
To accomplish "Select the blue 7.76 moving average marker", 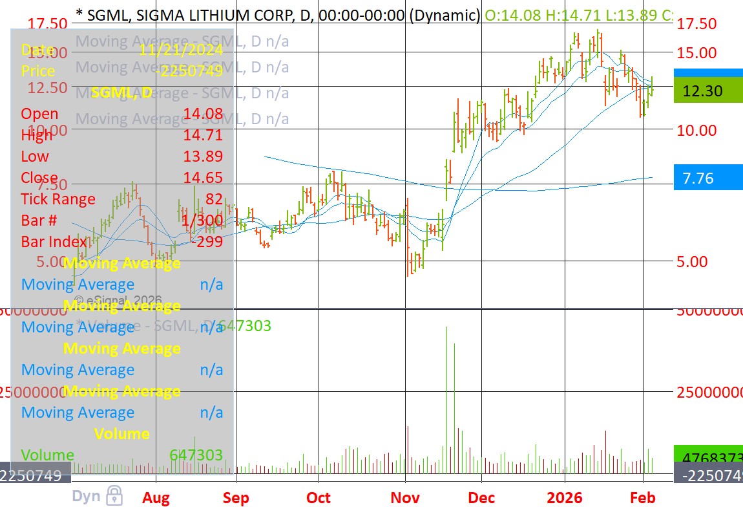I will pos(707,178).
